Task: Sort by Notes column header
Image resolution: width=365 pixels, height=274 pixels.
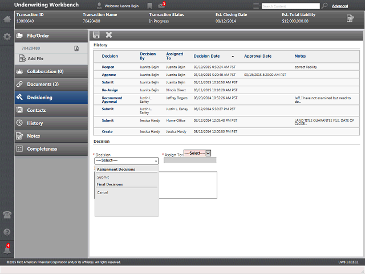Action: click(300, 56)
